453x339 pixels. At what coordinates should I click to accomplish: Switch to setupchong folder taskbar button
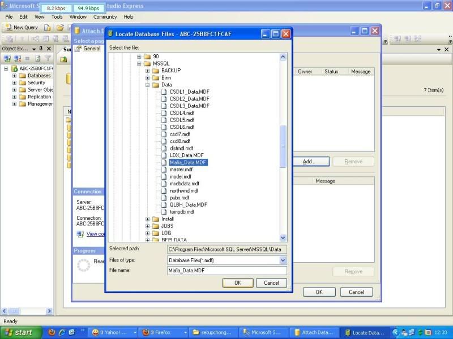[214, 333]
